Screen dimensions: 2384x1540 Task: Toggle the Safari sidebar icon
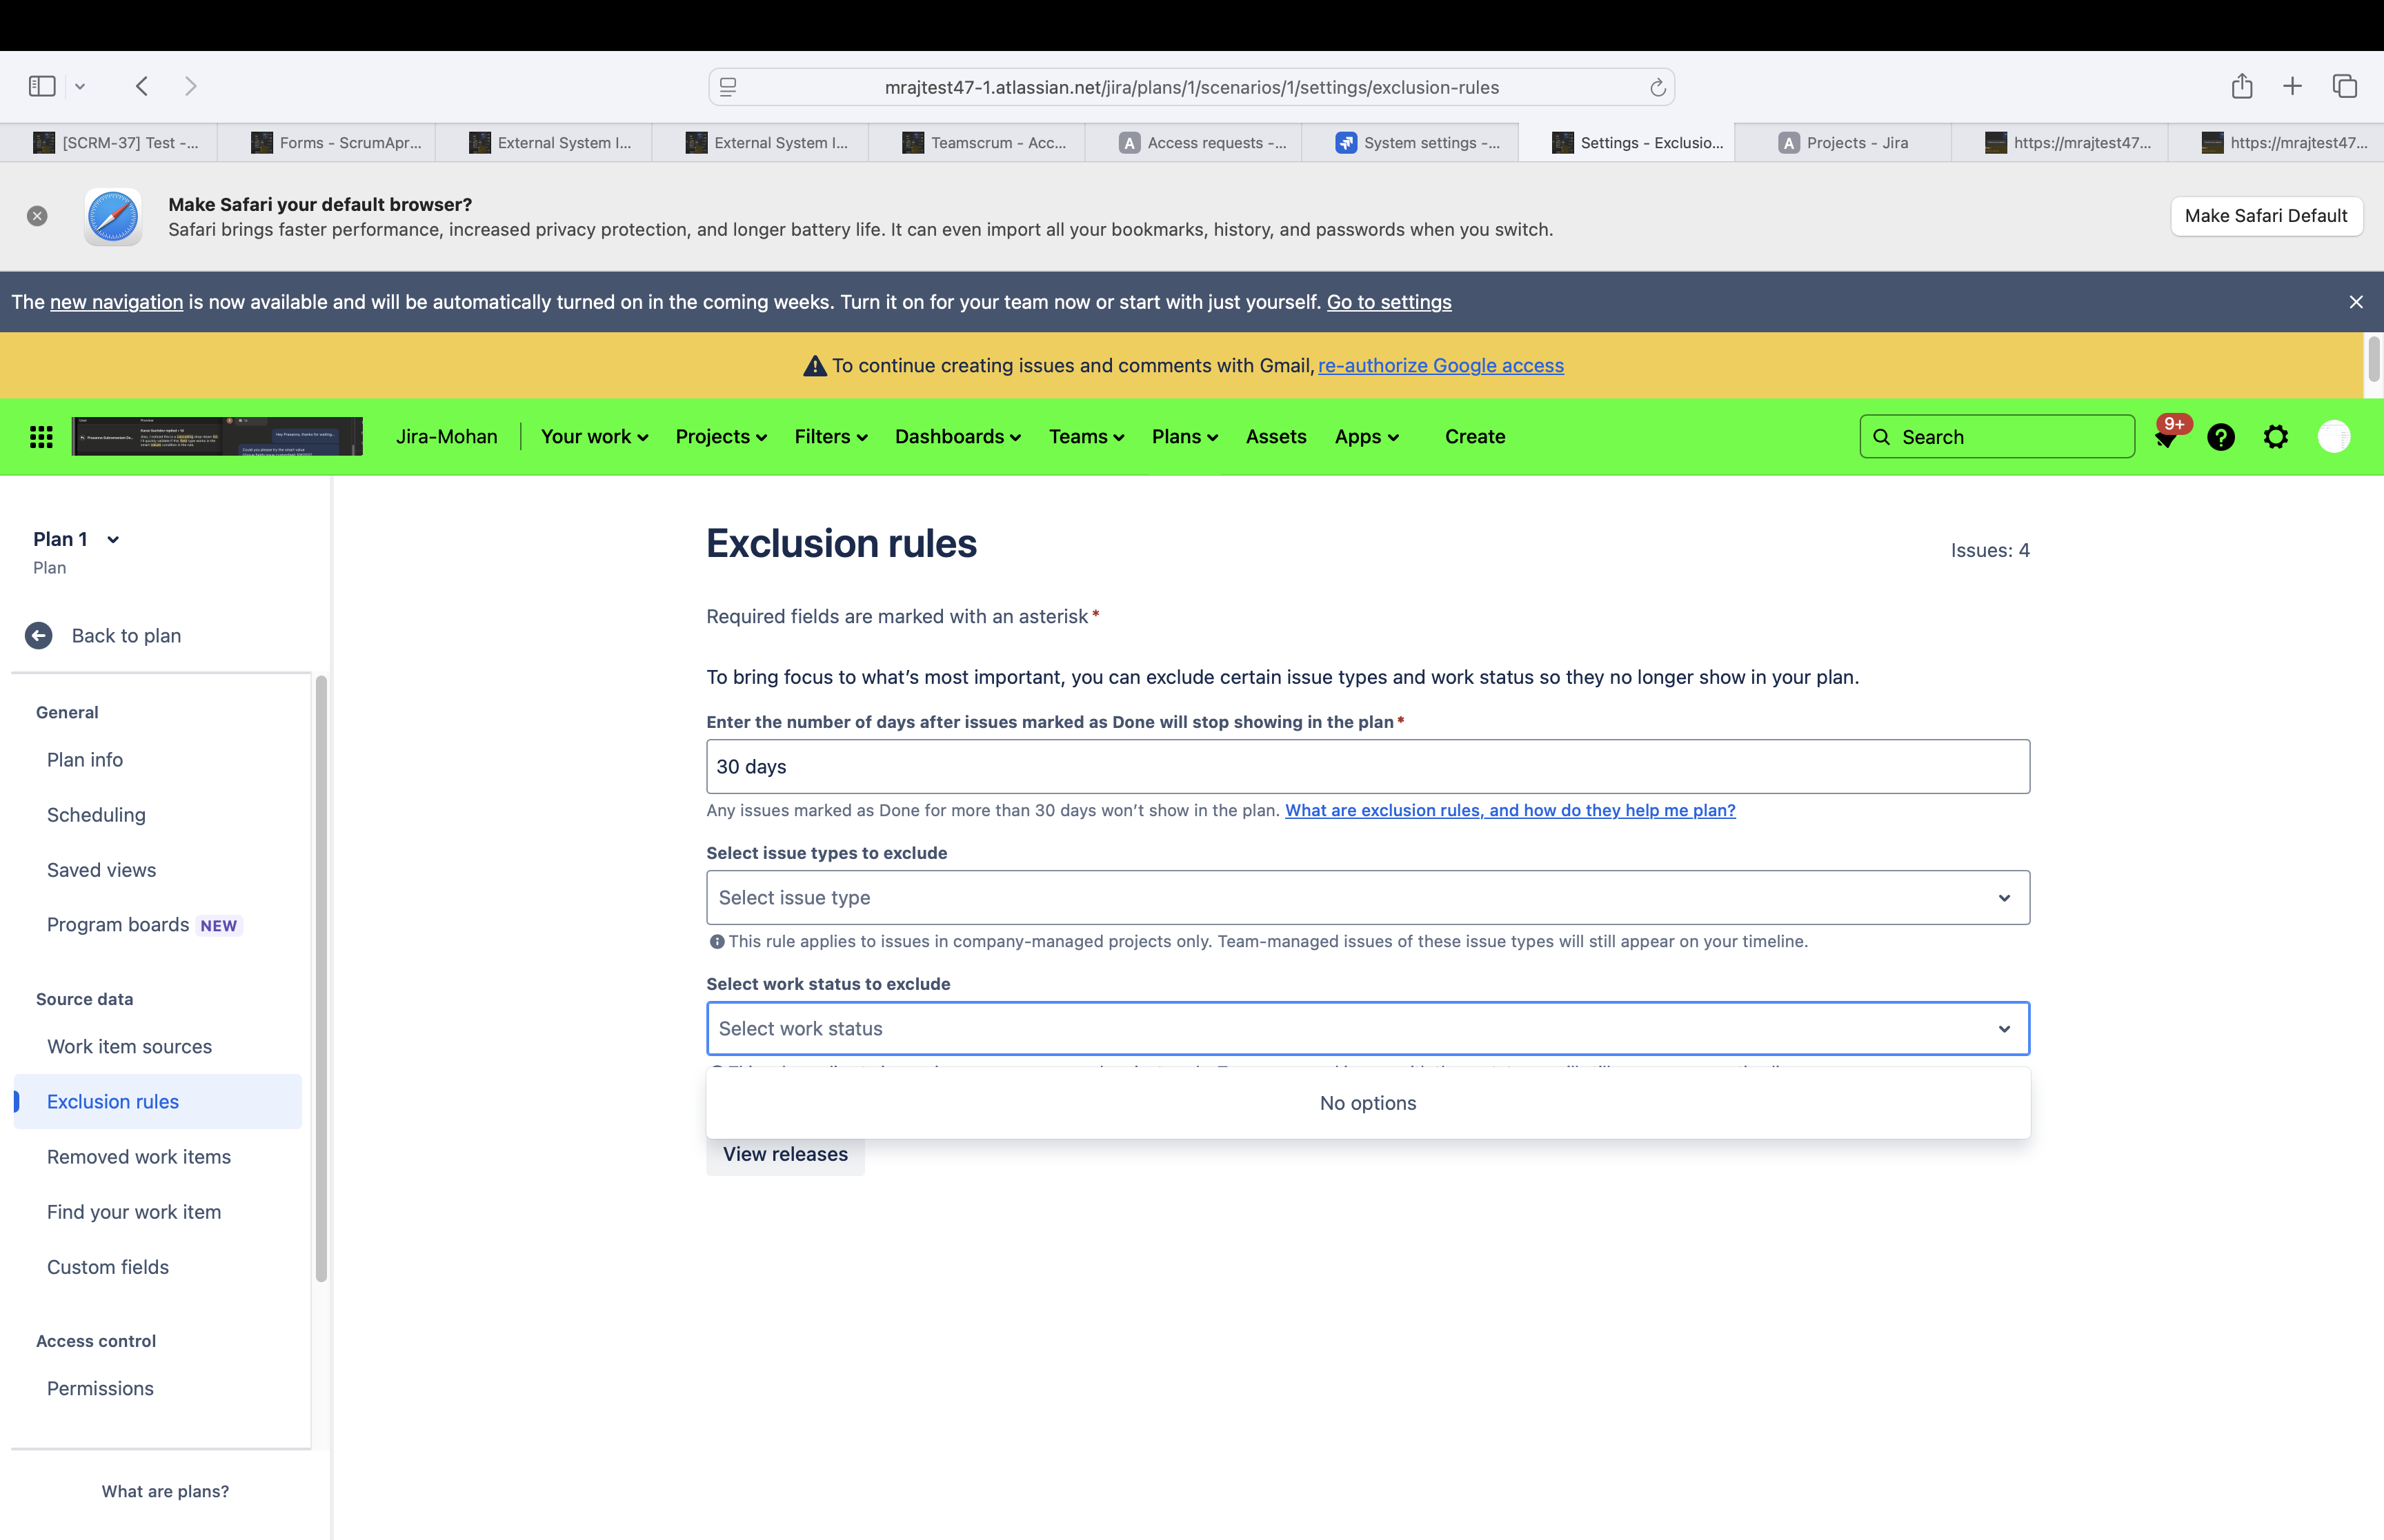pos(42,87)
